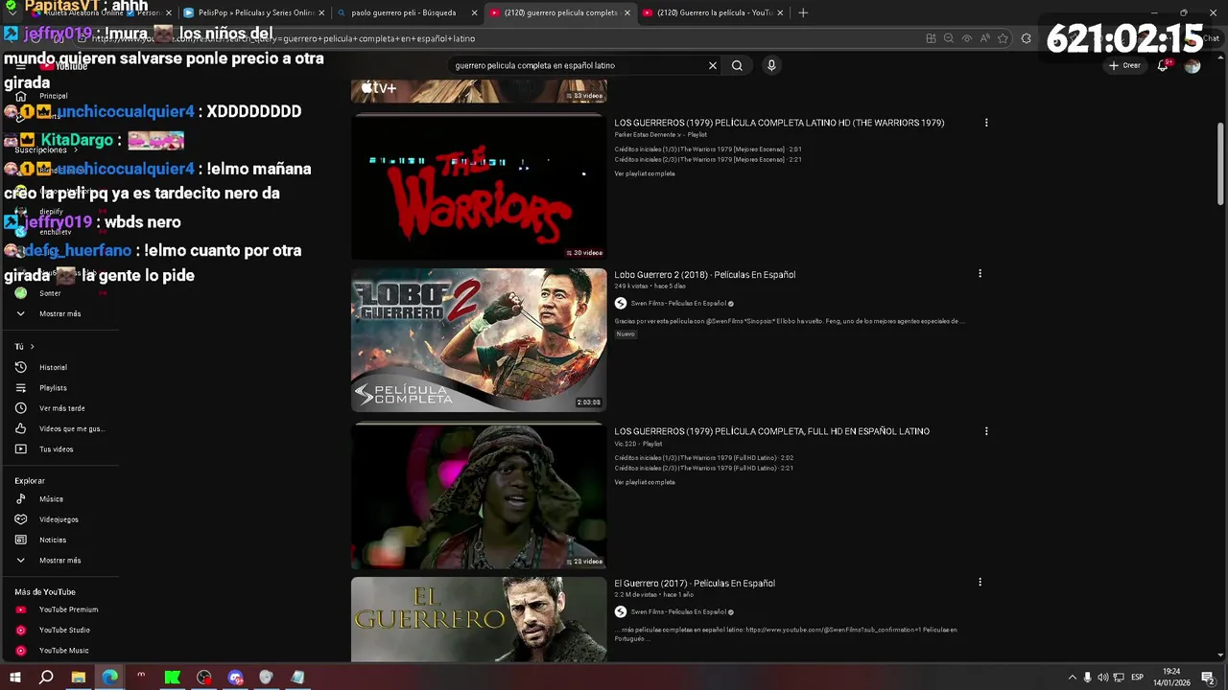
Task: Open the green Kick taskbar app
Action: point(173,678)
